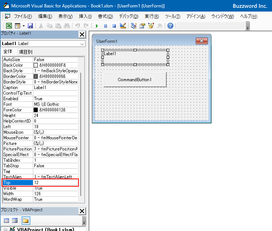
Task: Open the デバッグ(D) menu
Action: click(x=129, y=16)
